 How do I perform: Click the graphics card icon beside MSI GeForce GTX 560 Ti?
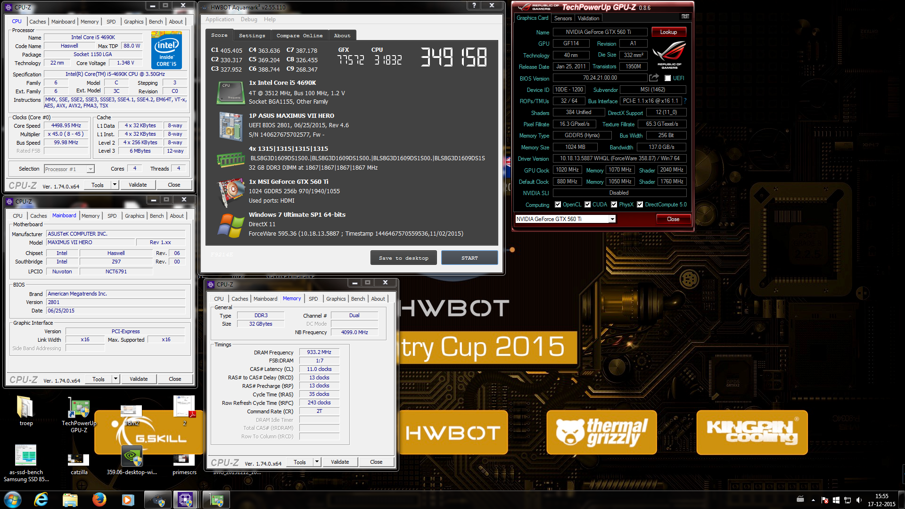231,192
